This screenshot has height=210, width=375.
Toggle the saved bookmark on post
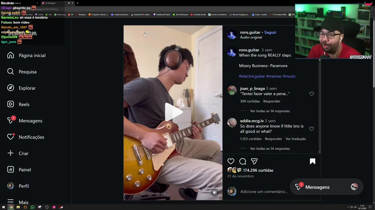pos(313,161)
